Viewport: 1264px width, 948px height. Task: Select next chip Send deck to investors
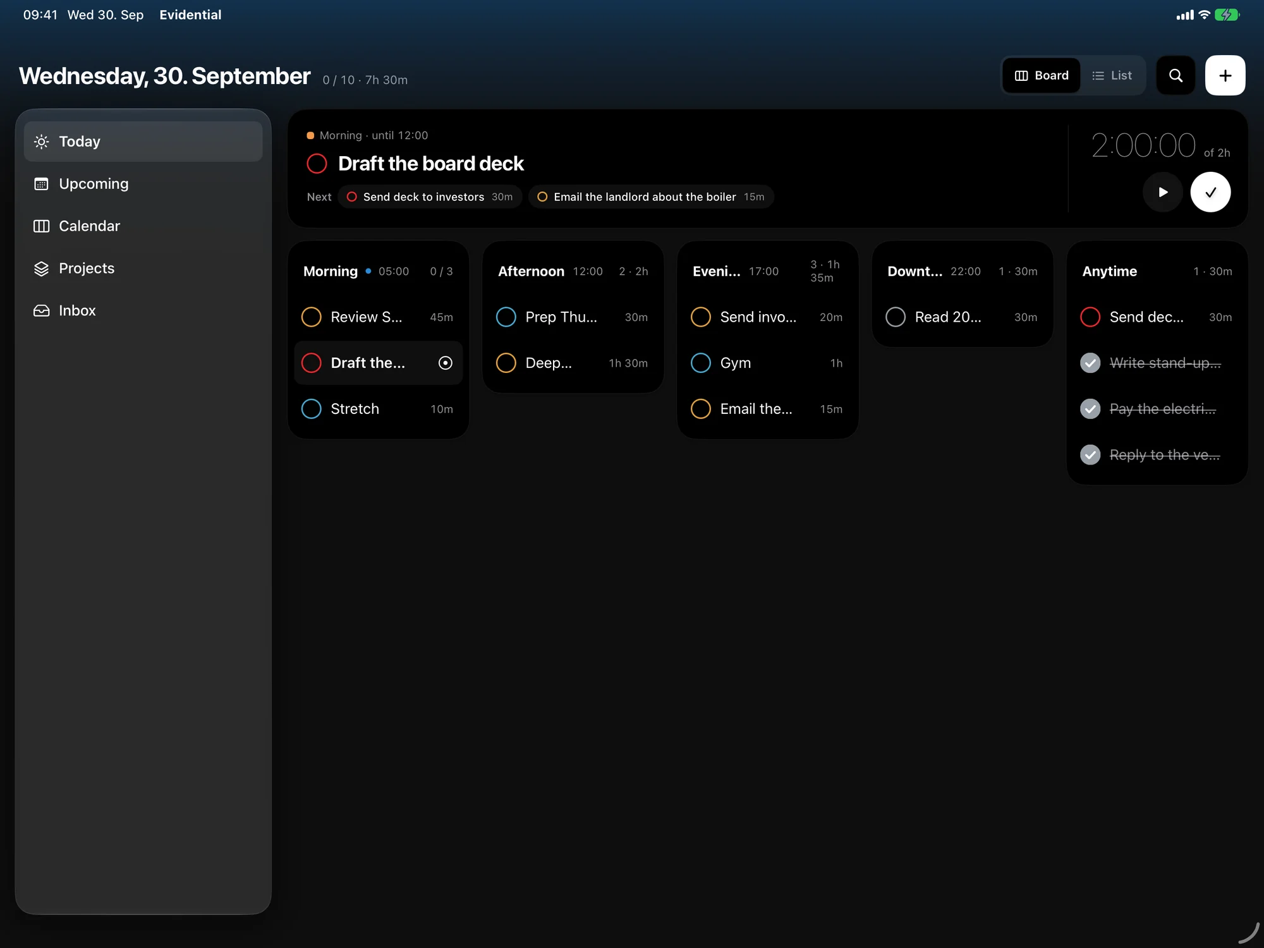[430, 197]
